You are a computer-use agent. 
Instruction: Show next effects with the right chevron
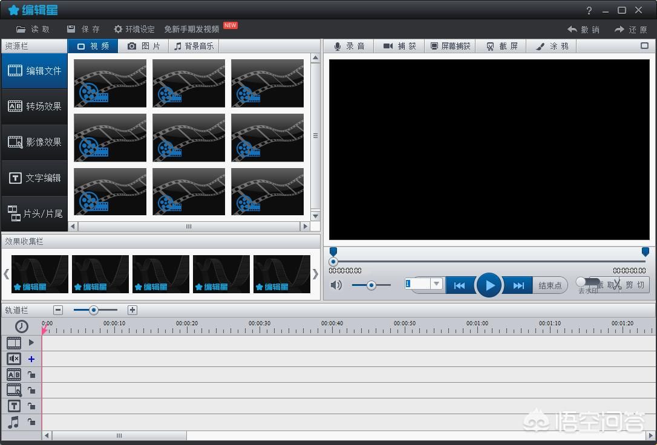(x=315, y=274)
